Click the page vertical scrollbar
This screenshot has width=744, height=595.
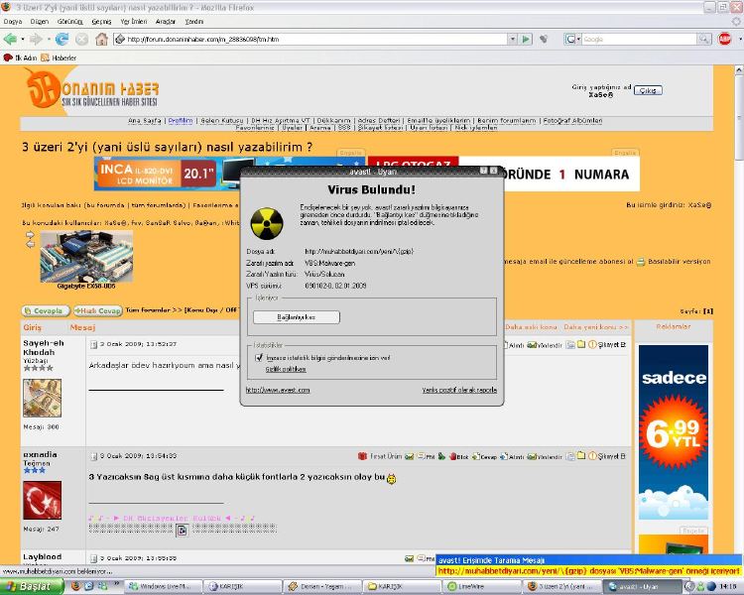pos(739,313)
